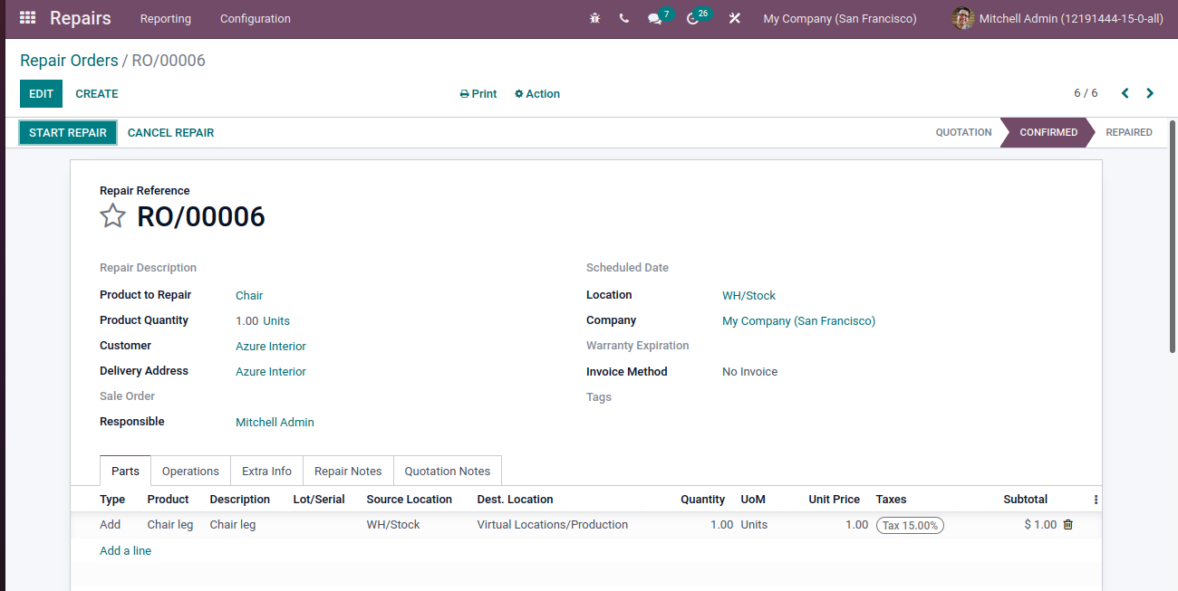Open the debug bug icon menu
1178x591 pixels.
pos(594,18)
